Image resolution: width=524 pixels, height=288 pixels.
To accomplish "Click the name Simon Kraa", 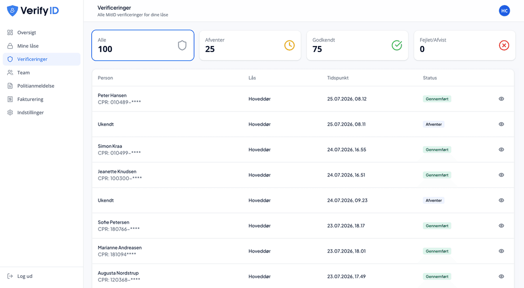I will (110, 146).
